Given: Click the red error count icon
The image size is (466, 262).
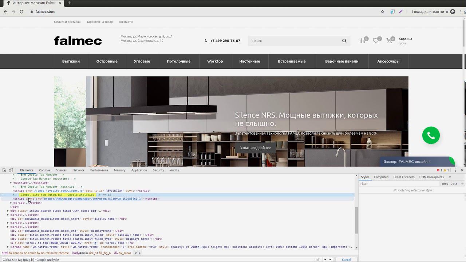Looking at the screenshot, I should (439, 170).
